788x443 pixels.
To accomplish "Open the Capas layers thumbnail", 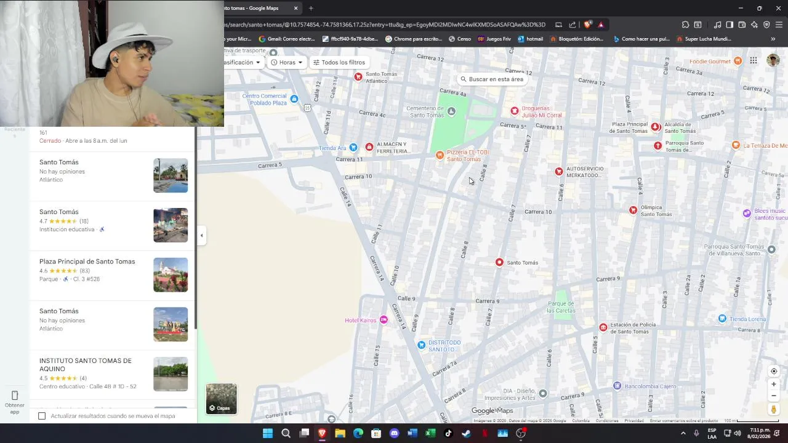I will [x=221, y=399].
